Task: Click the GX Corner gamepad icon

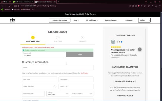Action: pos(10,2)
